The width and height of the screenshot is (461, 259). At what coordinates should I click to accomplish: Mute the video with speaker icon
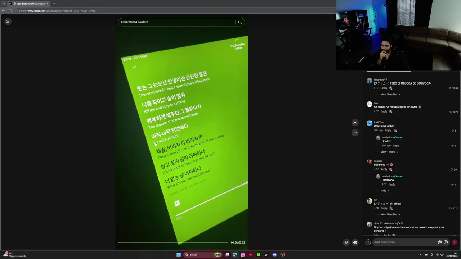click(x=355, y=242)
